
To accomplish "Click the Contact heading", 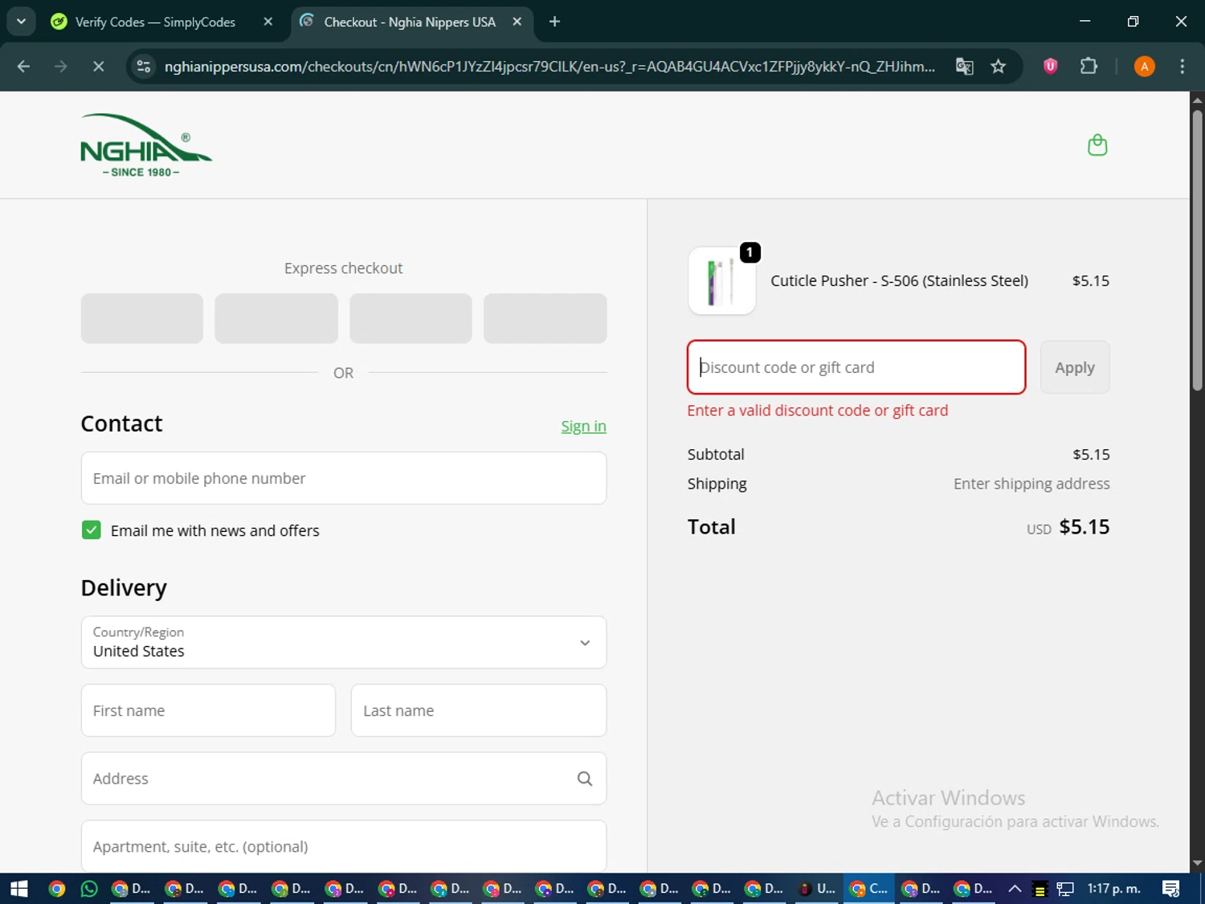I will pyautogui.click(x=121, y=423).
